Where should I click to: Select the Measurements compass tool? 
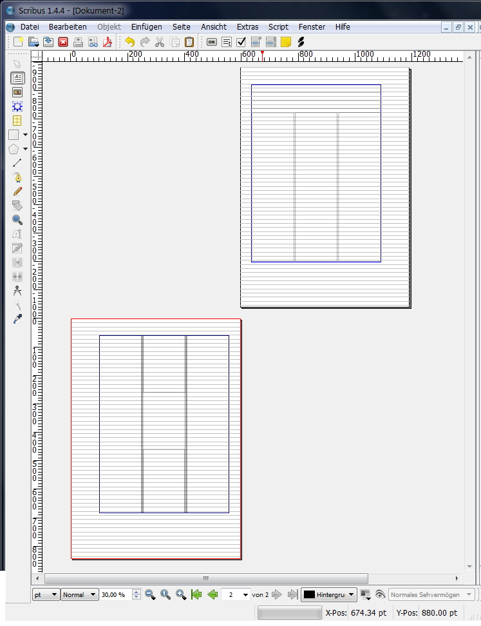coord(17,290)
